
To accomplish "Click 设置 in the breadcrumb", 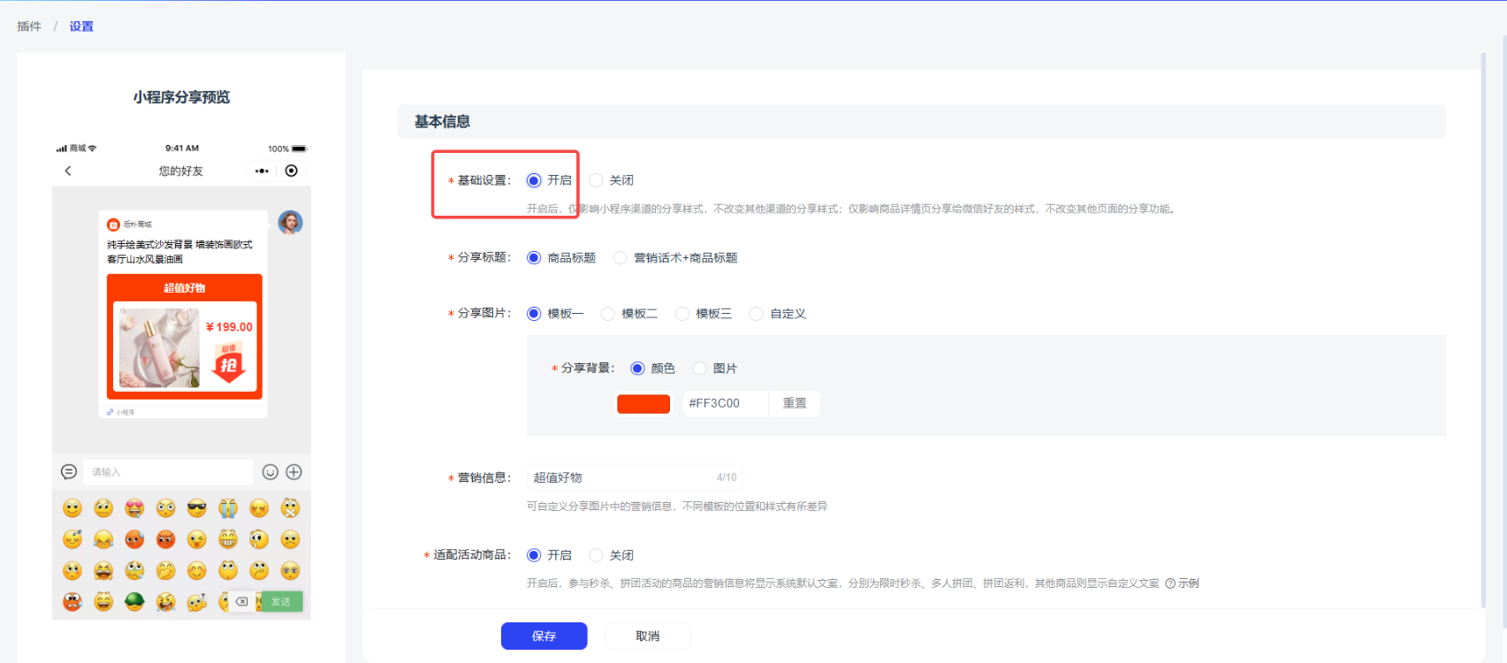I will pyautogui.click(x=81, y=27).
